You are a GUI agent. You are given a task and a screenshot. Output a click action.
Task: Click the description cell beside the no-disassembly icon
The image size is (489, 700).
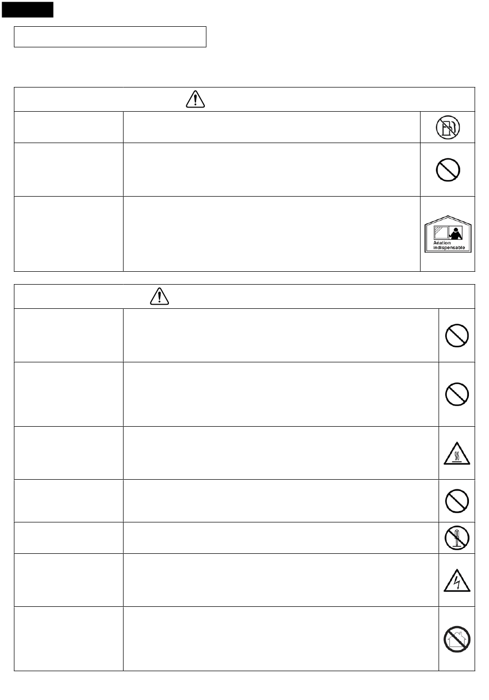point(281,538)
